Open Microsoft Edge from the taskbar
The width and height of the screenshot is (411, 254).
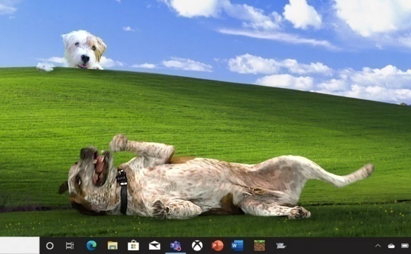coord(91,245)
